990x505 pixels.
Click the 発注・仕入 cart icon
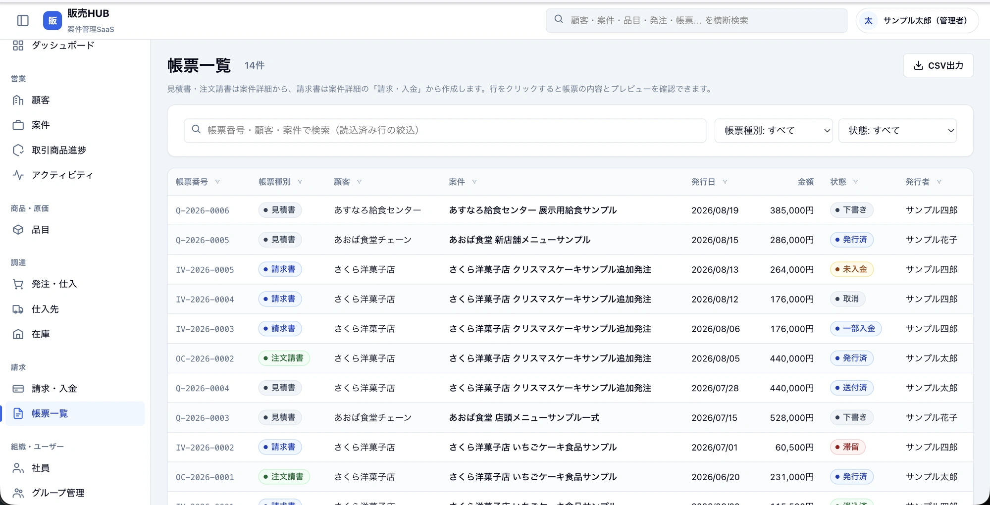pos(18,284)
